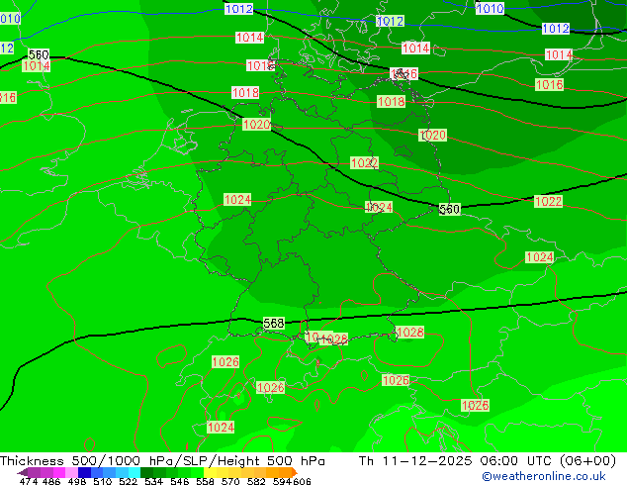Click the light pink legend swatch
Image resolution: width=627 pixels, height=485 pixels.
(x=71, y=472)
